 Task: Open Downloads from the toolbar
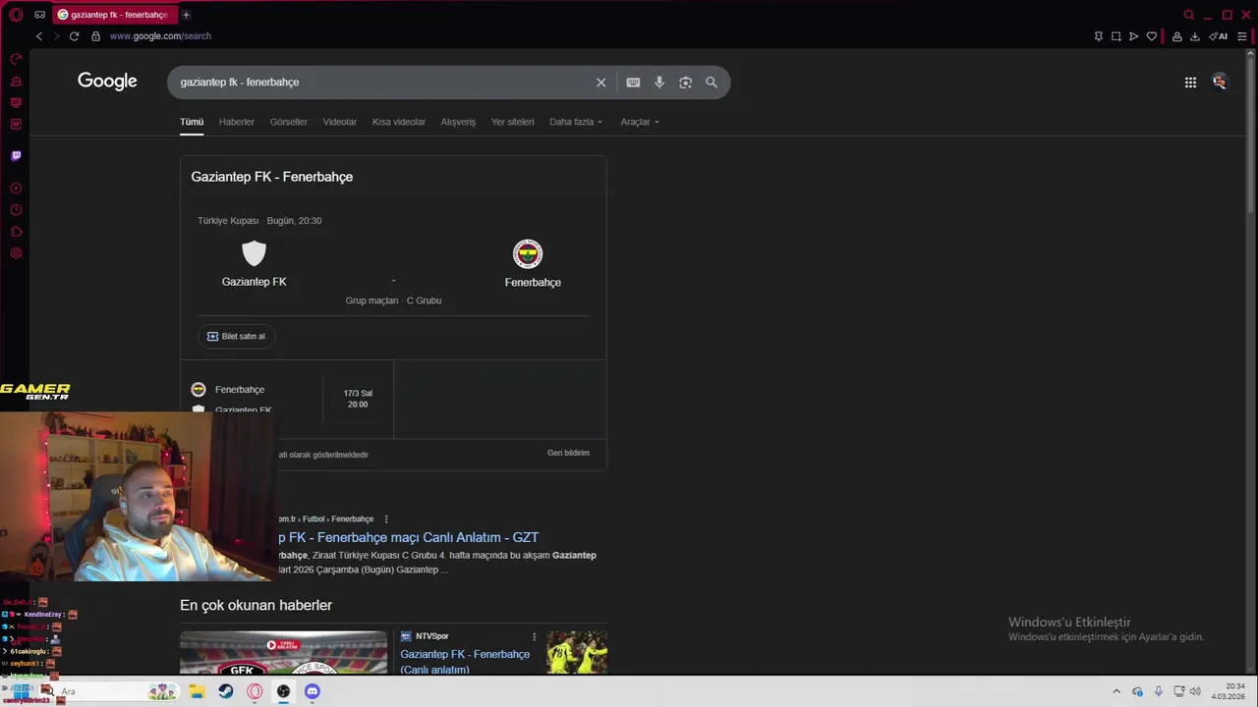[1194, 36]
